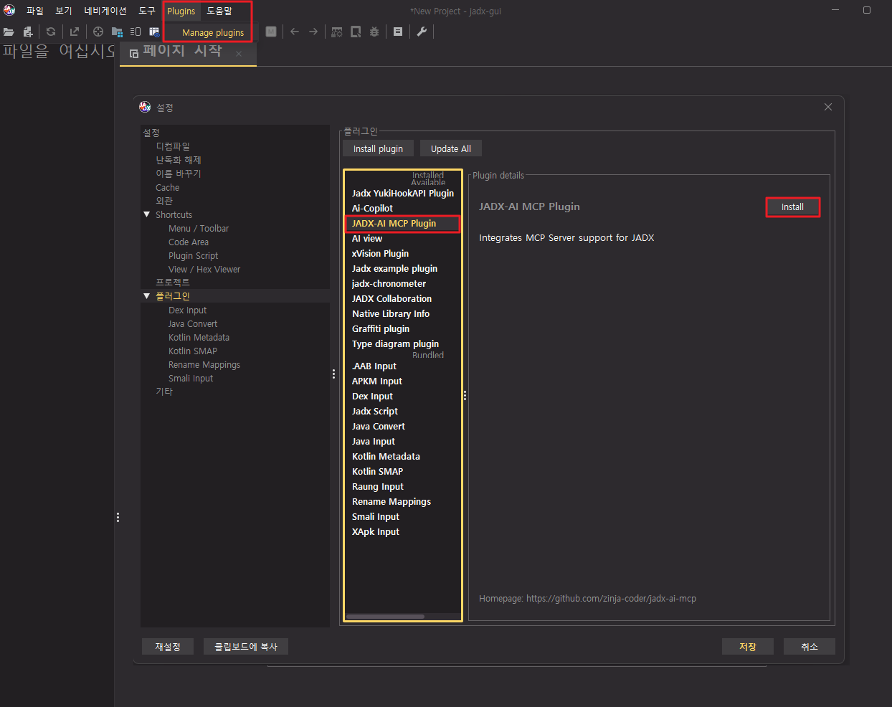Open the Plugins menu
The image size is (892, 707).
[x=181, y=11]
